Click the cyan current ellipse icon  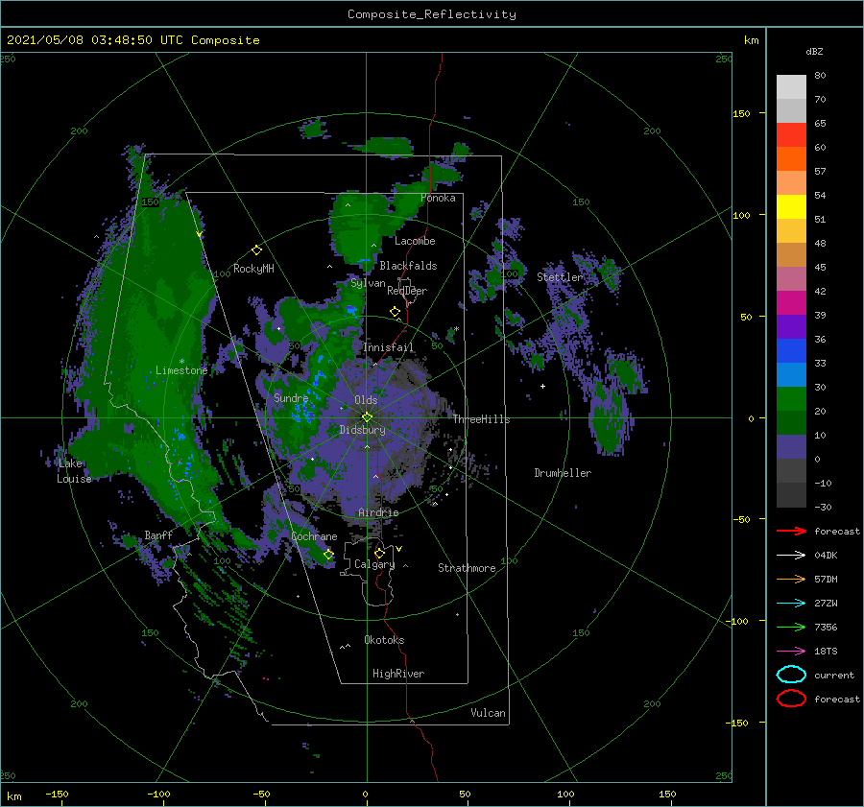pos(791,675)
